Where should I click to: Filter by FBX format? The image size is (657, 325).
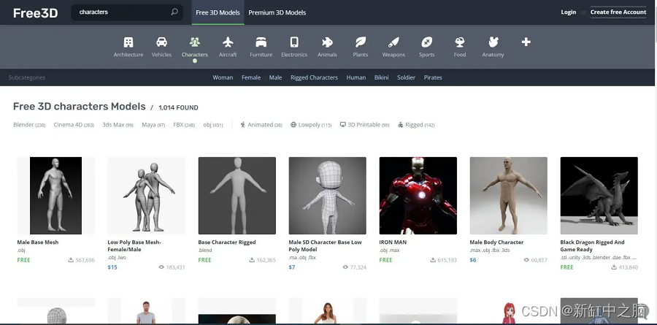[x=184, y=125]
